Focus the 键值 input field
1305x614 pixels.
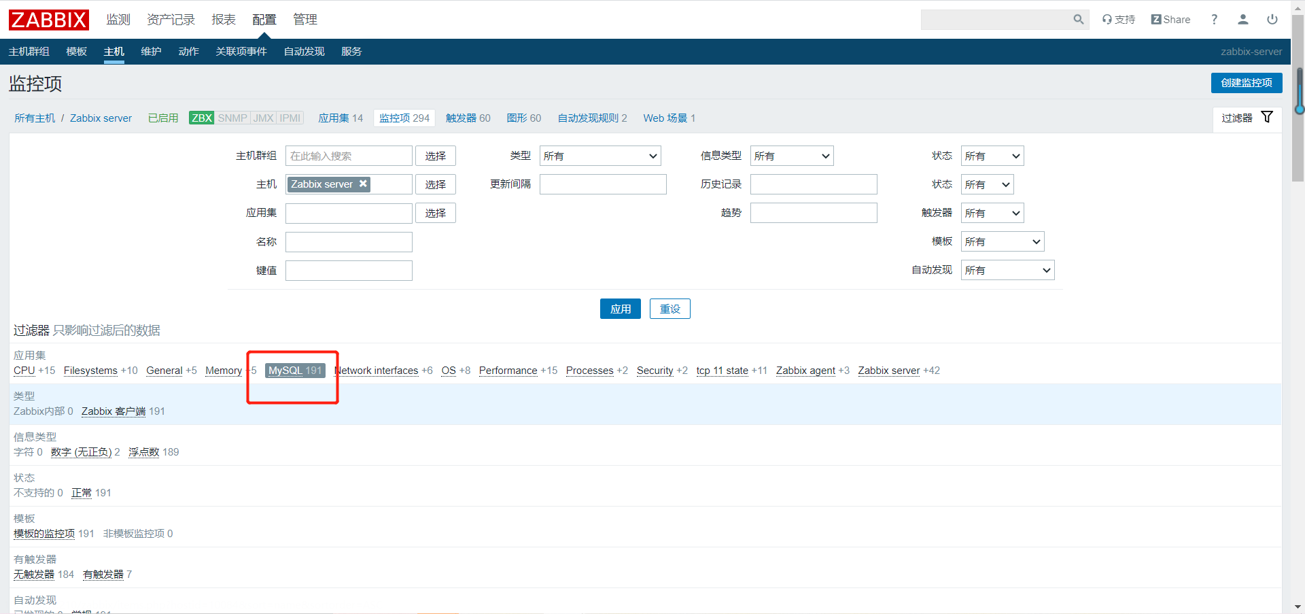(349, 270)
